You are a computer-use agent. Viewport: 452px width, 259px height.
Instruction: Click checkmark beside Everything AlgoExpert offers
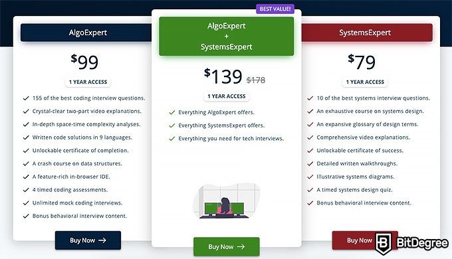pos(172,112)
